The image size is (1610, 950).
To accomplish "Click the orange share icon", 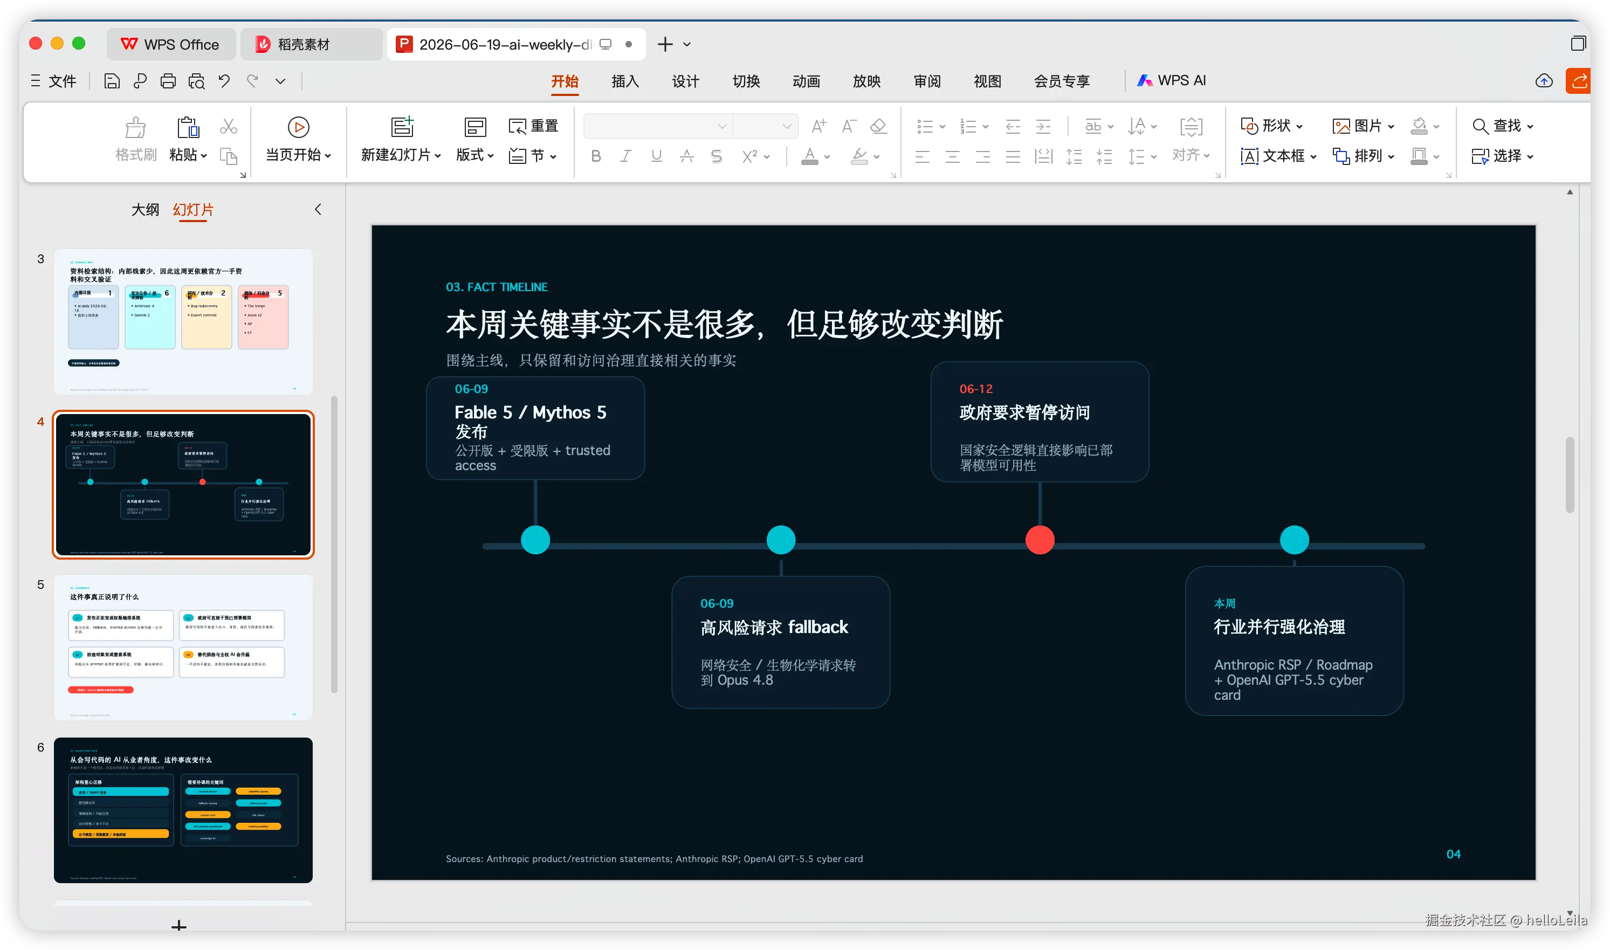I will pyautogui.click(x=1579, y=81).
